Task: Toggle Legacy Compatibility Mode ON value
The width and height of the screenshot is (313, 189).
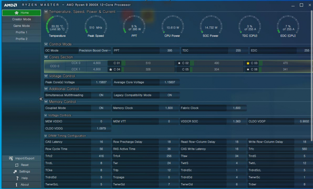Action: (170, 95)
